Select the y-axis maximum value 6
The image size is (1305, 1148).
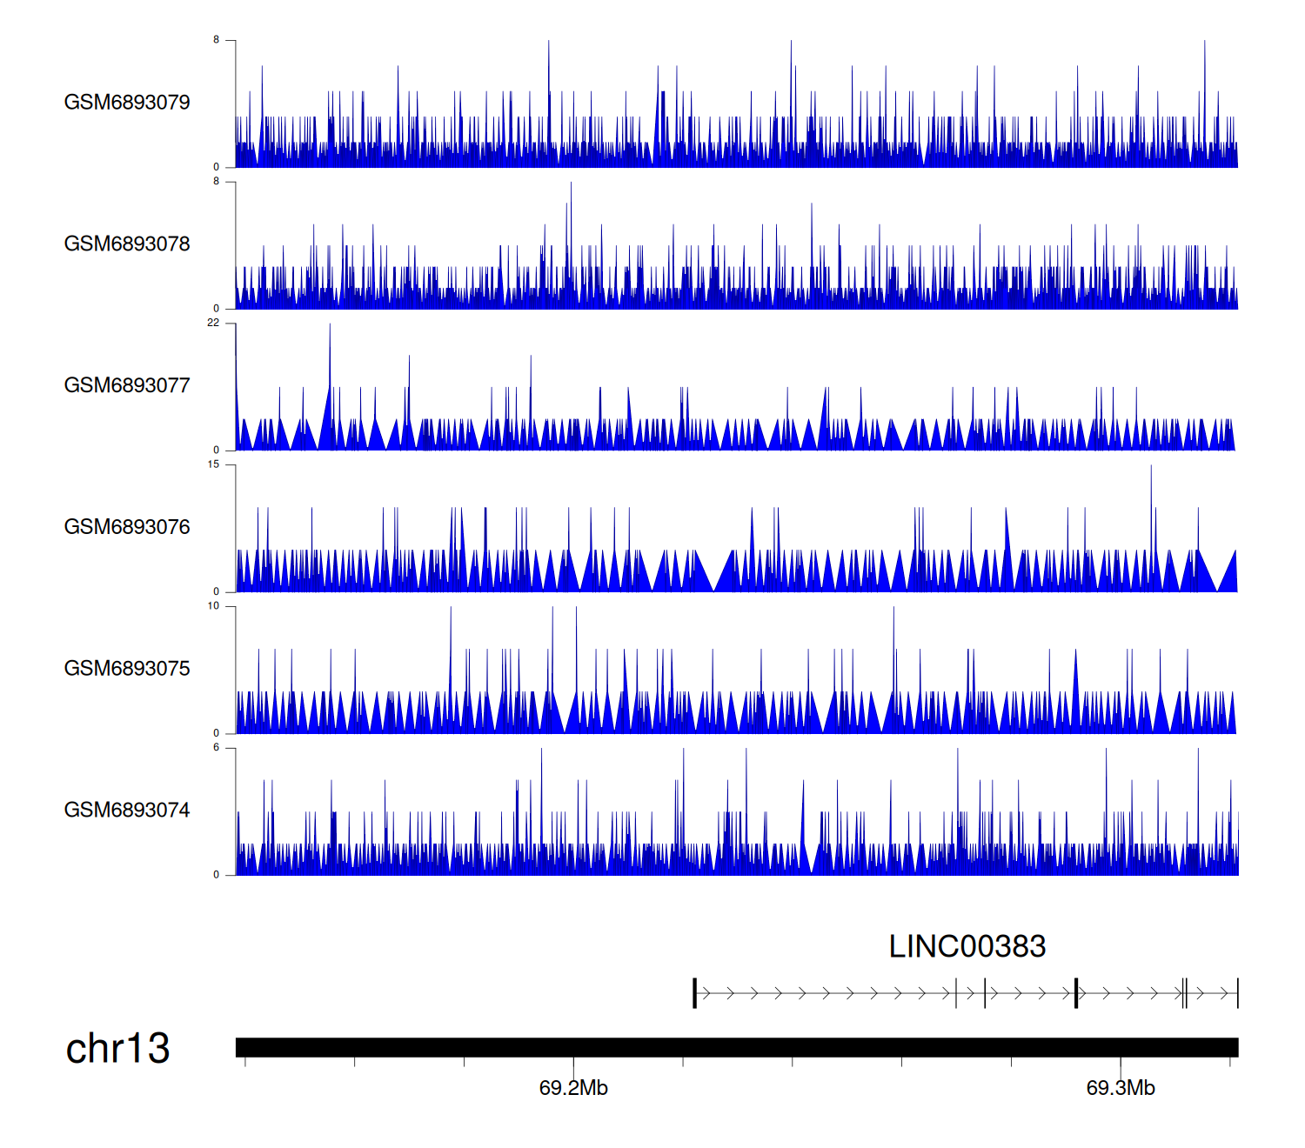217,748
